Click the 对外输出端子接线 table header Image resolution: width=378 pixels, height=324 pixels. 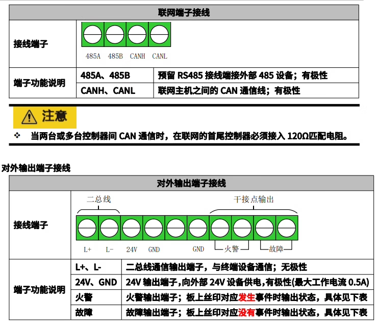click(191, 183)
